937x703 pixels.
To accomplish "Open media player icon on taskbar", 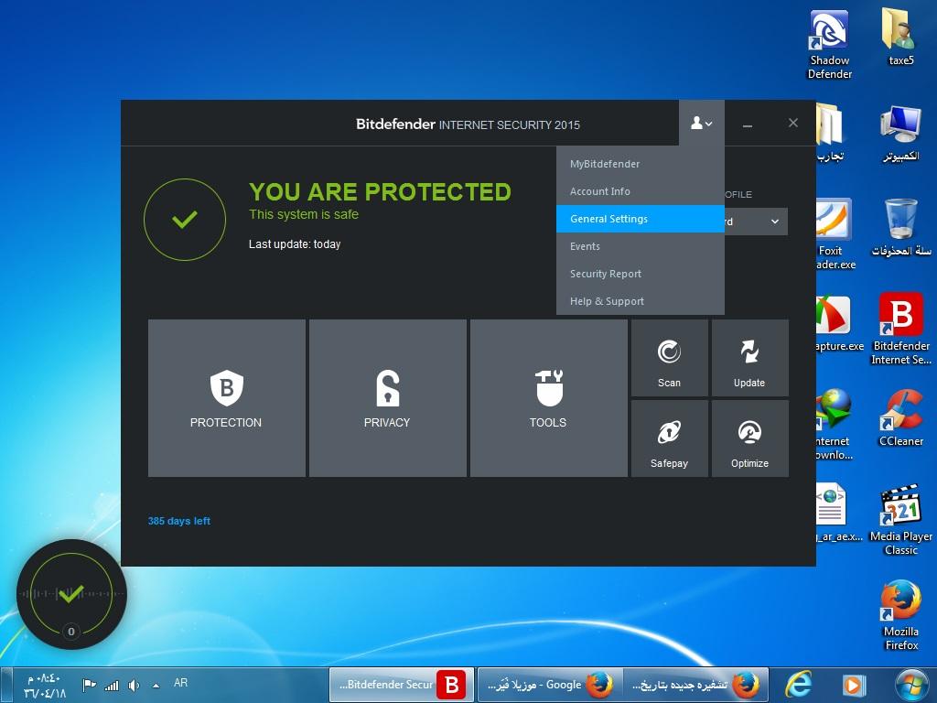I will pyautogui.click(x=854, y=685).
